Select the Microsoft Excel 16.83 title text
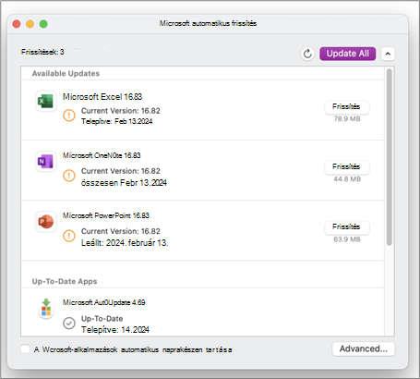Viewport: 420px width, 379px height. (102, 97)
